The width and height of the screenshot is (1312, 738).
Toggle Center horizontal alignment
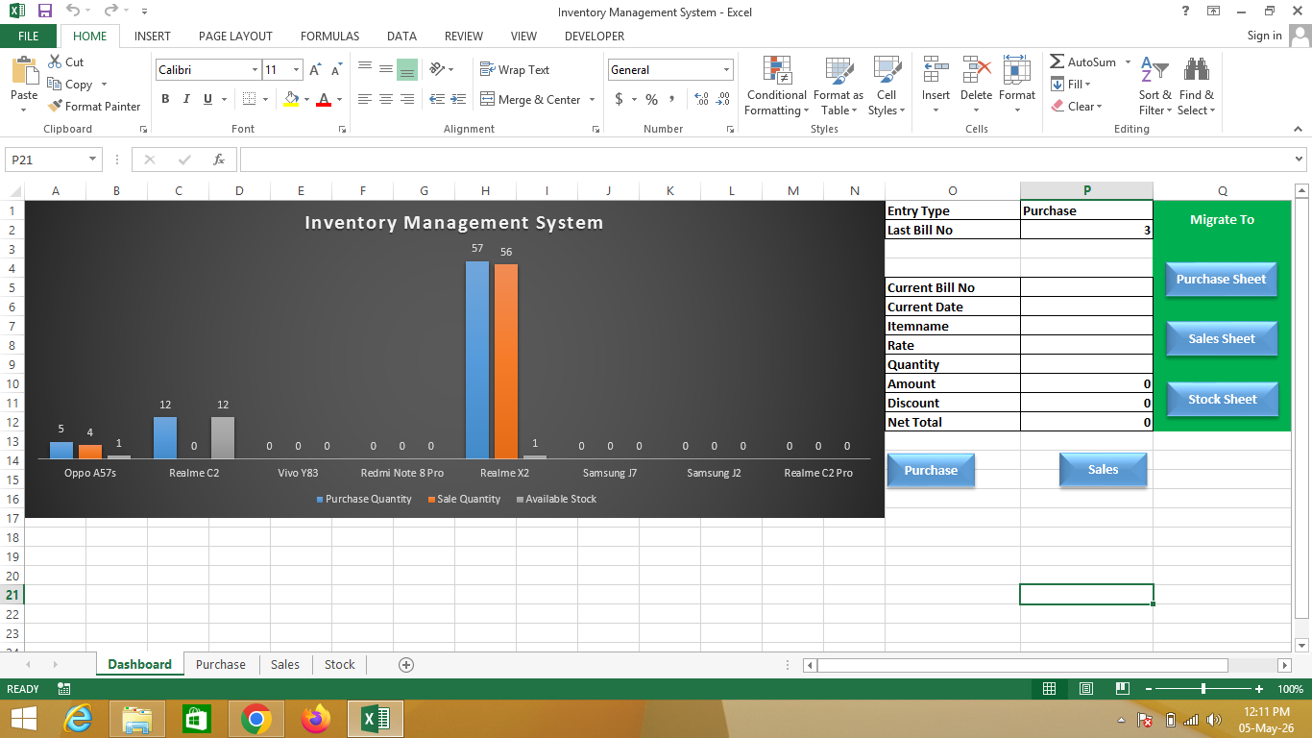click(386, 99)
